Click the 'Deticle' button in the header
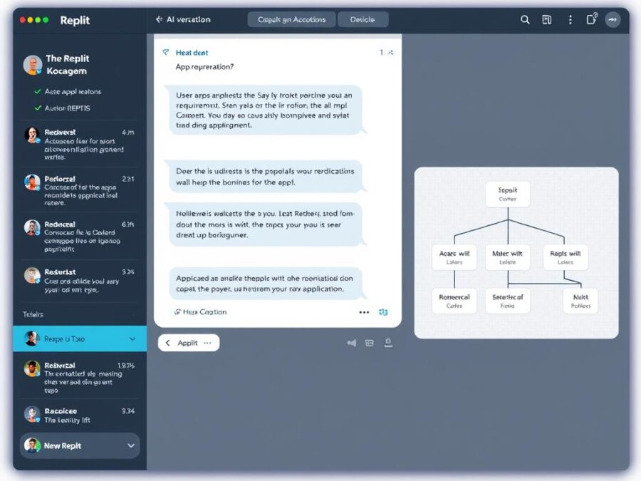This screenshot has width=641, height=481. pos(363,19)
